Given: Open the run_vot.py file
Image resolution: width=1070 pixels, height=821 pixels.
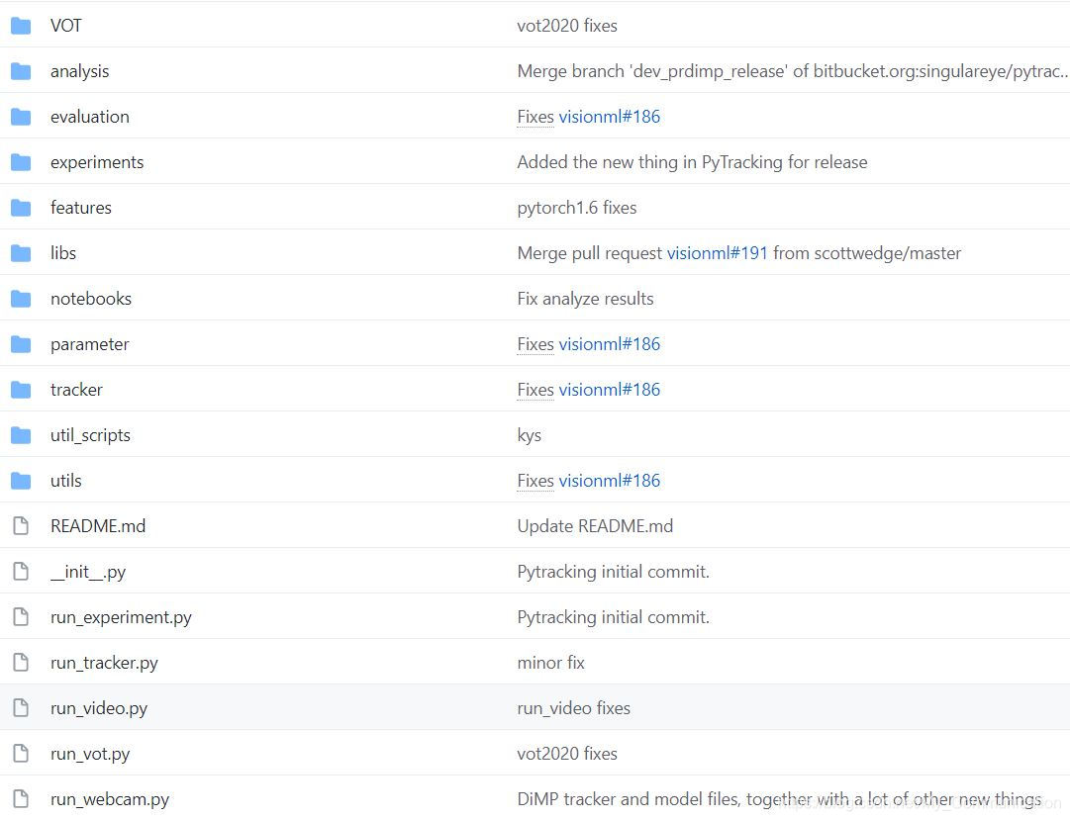Looking at the screenshot, I should 90,753.
